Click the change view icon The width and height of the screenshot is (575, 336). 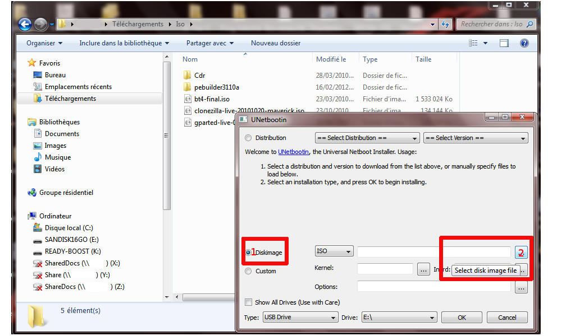(473, 43)
